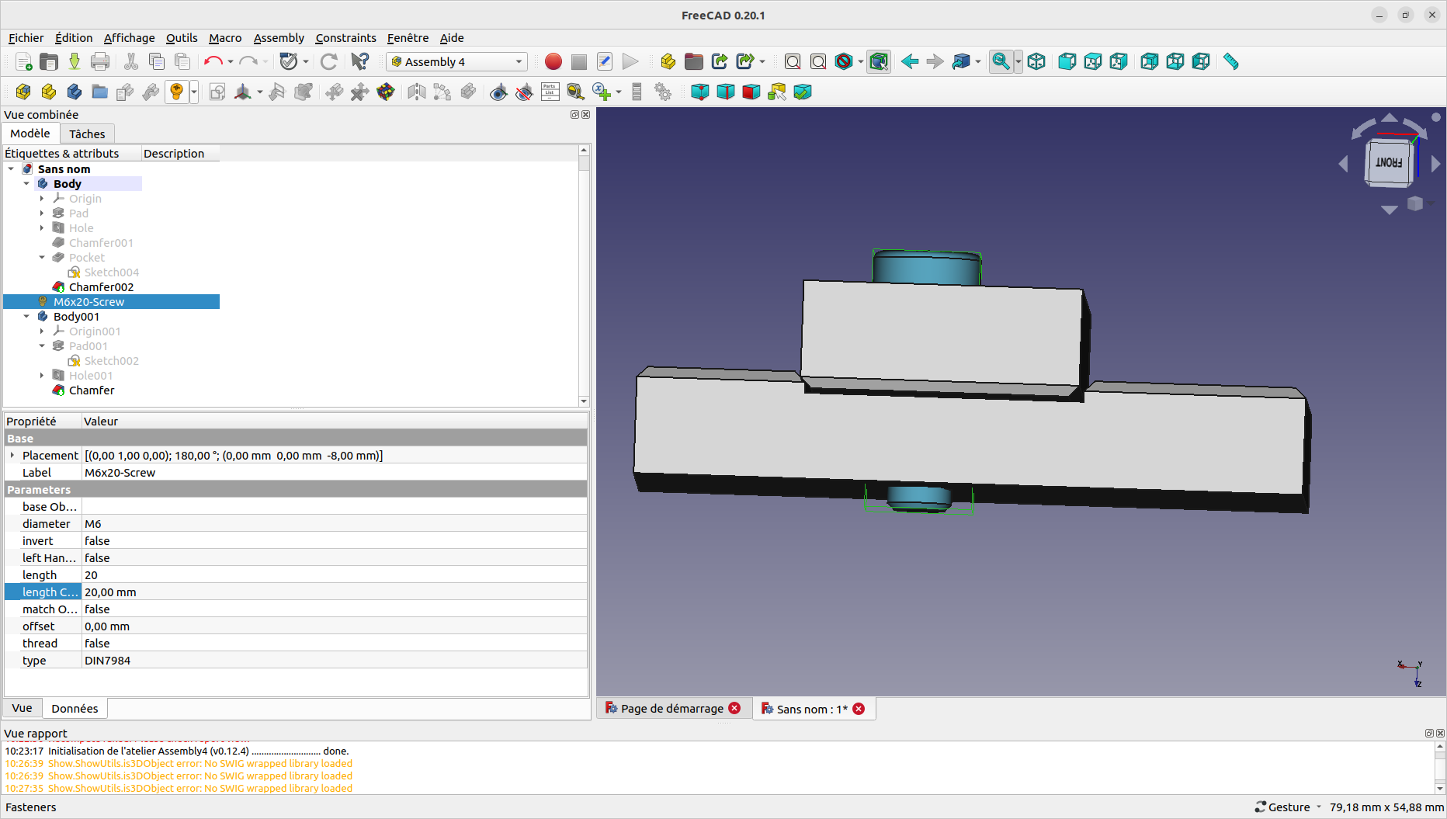This screenshot has height=819, width=1447.
Task: Open the Assembly menu
Action: point(279,38)
